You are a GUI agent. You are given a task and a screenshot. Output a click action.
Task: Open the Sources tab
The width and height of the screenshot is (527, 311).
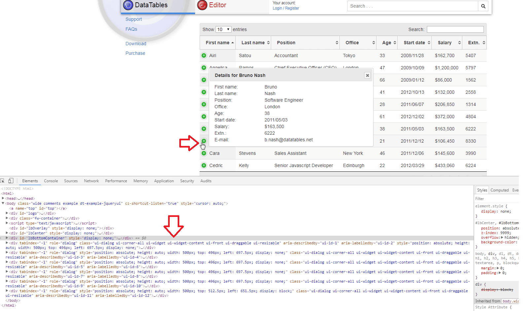pos(71,181)
